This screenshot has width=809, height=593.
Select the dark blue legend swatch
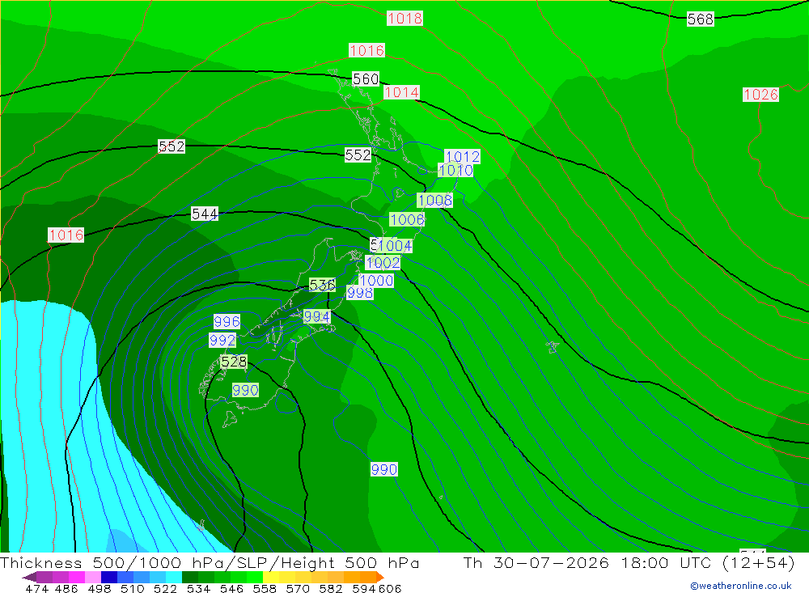109,577
